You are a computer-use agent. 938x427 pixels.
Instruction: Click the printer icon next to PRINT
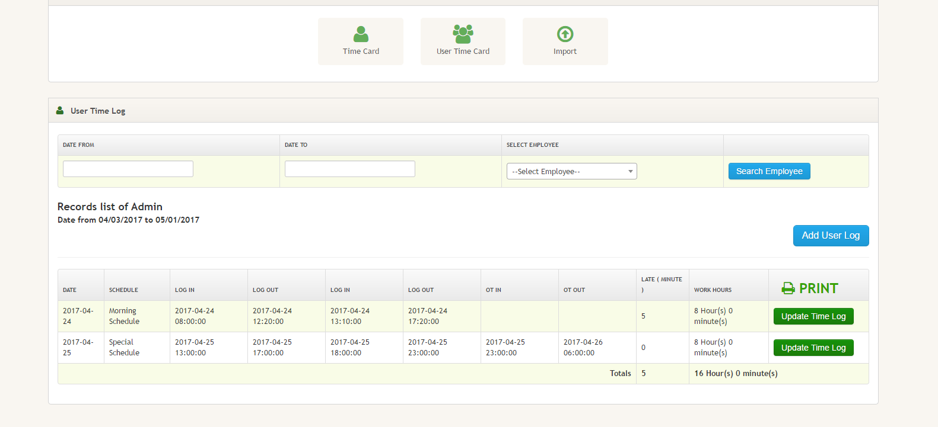click(788, 288)
